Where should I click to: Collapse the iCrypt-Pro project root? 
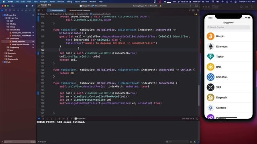[x=2, y=15]
